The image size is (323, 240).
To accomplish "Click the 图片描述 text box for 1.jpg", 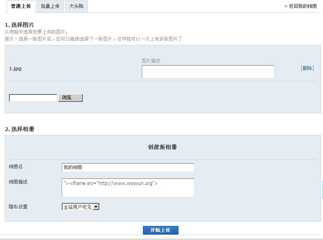I will pyautogui.click(x=208, y=72).
